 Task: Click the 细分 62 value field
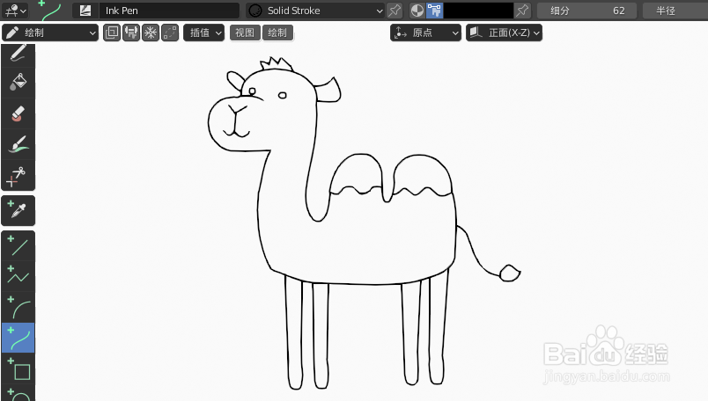[587, 11]
